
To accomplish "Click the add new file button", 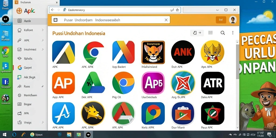I will pos(197,33).
